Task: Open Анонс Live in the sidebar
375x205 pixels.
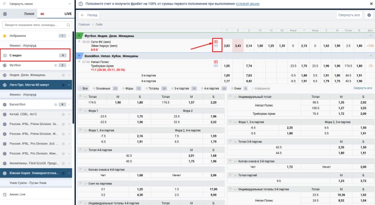Action: coord(36,194)
